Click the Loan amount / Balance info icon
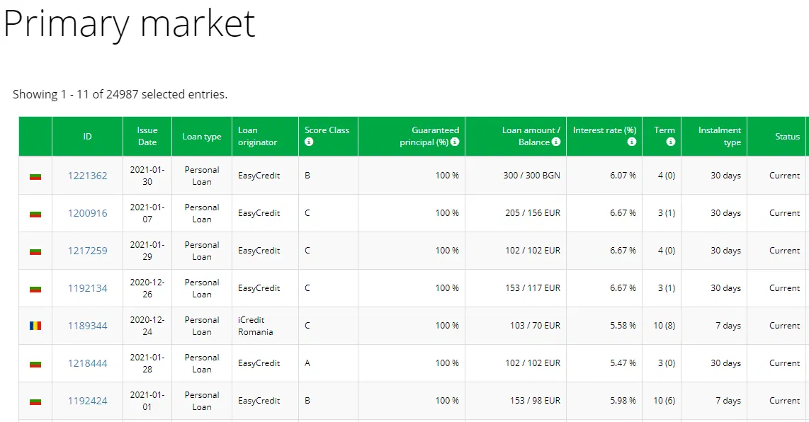 click(x=556, y=142)
